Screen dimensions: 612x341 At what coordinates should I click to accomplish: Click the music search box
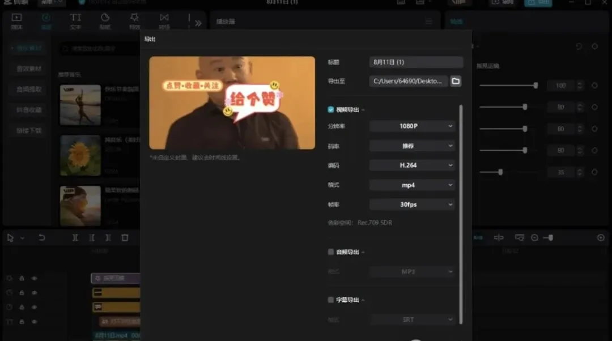[99, 49]
